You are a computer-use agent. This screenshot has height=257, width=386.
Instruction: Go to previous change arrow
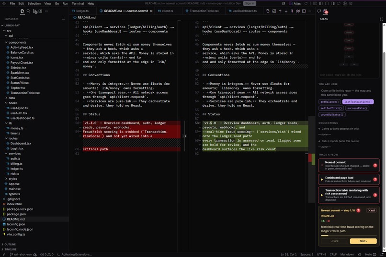coord(280,11)
